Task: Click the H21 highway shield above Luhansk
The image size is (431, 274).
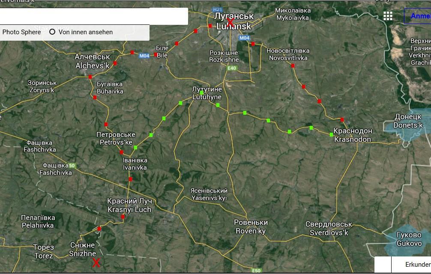Action: tap(218, 9)
